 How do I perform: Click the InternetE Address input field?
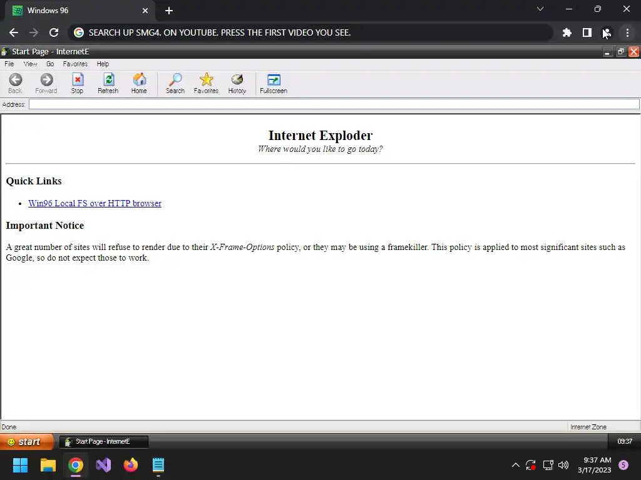pyautogui.click(x=334, y=104)
